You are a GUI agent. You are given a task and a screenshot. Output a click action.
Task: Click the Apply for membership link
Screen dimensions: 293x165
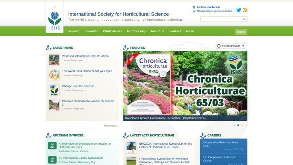[x=208, y=7]
